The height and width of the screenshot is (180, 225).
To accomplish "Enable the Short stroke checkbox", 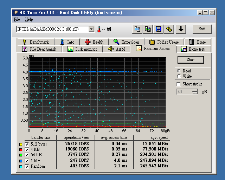I will 179,84.
